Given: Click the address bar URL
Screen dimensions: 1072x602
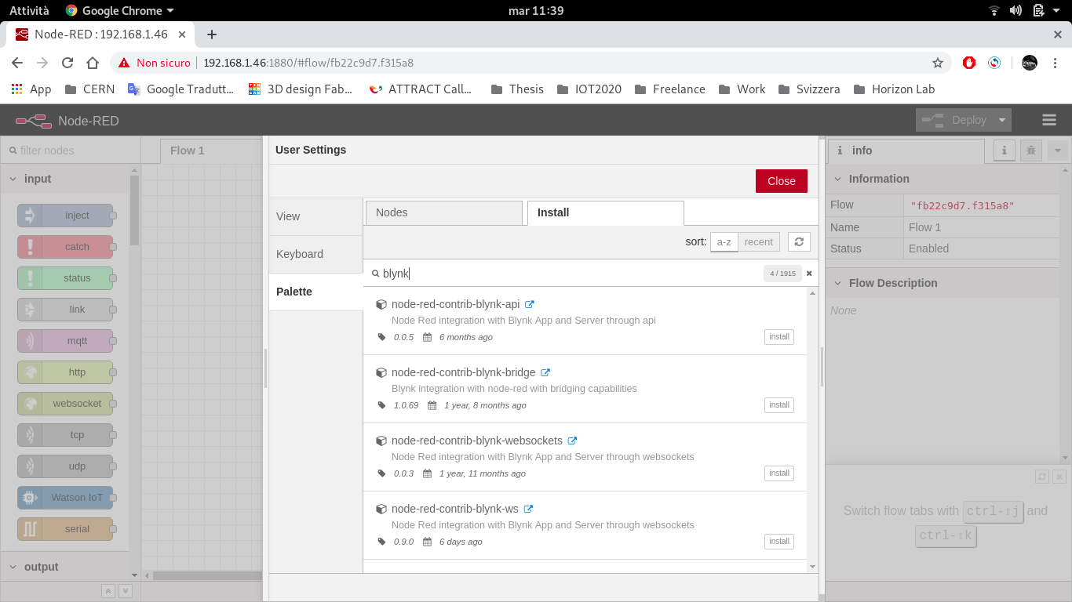Looking at the screenshot, I should 308,63.
